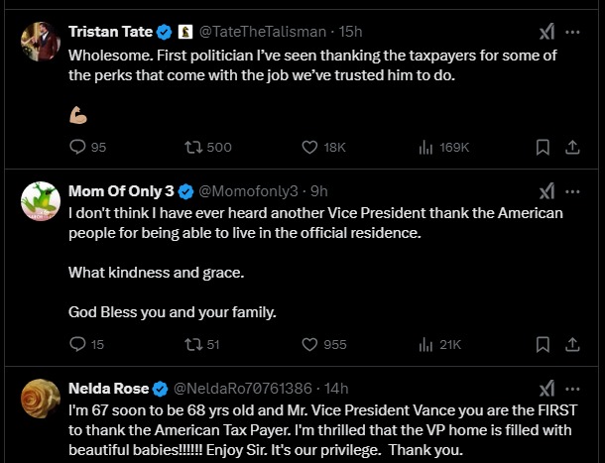This screenshot has width=605, height=463.
Task: Share Tristan Tate's post
Action: [572, 147]
